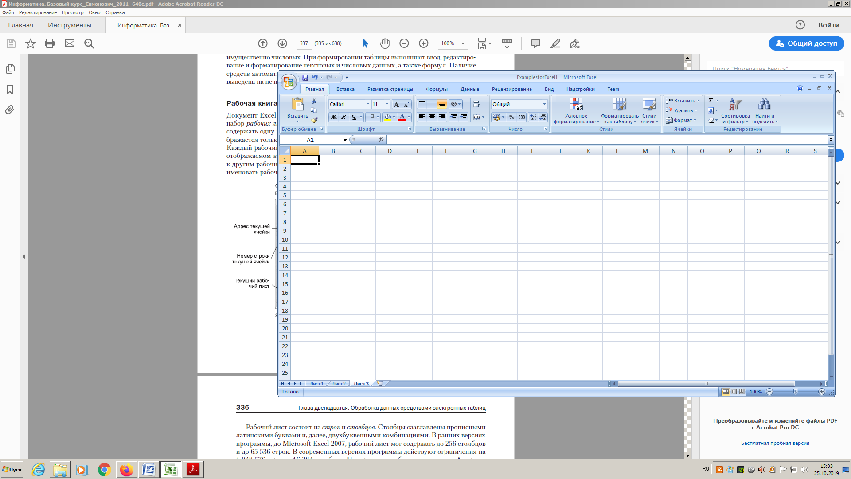Select the Acrobat arrow selection tool
This screenshot has height=479, width=851.
365,43
